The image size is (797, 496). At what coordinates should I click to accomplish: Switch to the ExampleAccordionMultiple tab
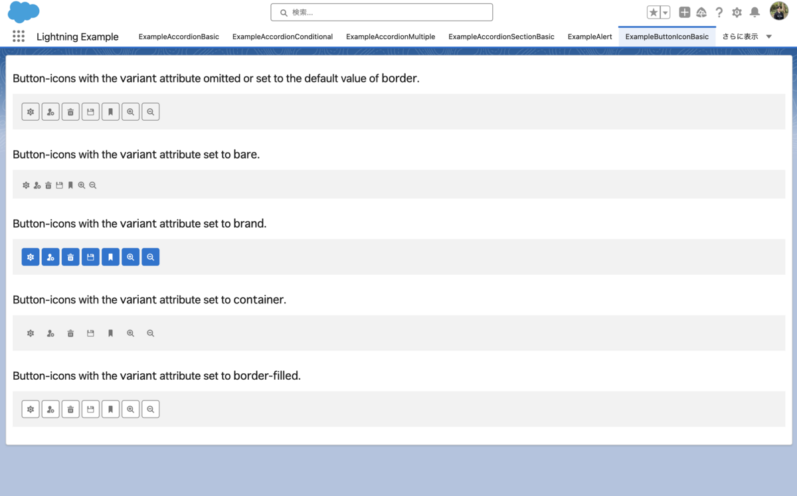coord(391,37)
